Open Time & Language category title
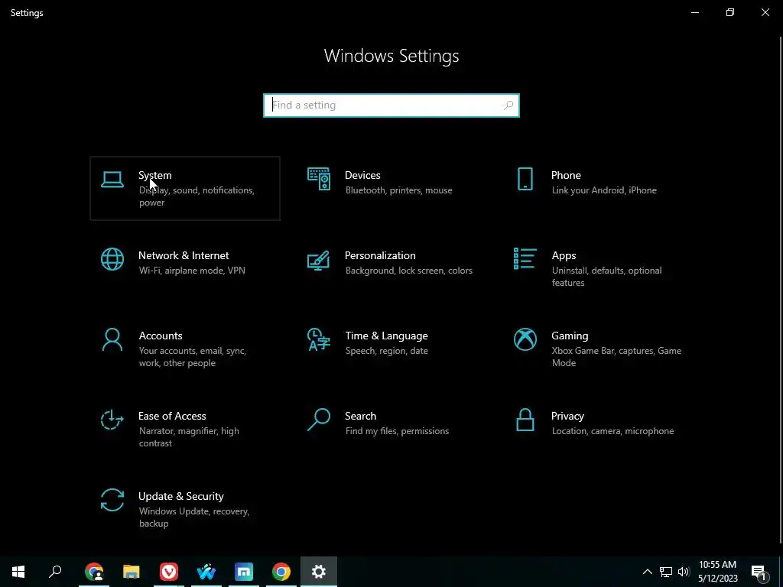Screen dimensions: 783x587 (386, 336)
